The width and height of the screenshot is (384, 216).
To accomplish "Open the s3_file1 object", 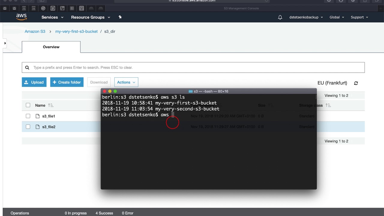I will click(x=49, y=116).
